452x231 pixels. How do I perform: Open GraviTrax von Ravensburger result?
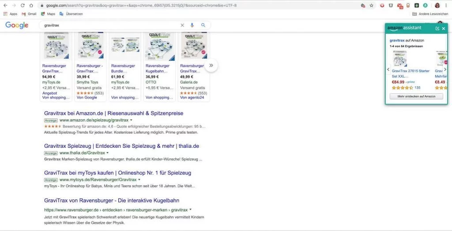[x=112, y=201]
